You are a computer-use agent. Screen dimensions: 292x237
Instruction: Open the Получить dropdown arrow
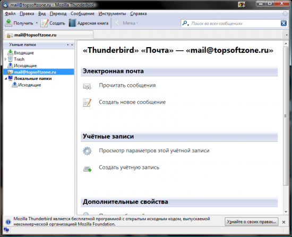click(37, 23)
